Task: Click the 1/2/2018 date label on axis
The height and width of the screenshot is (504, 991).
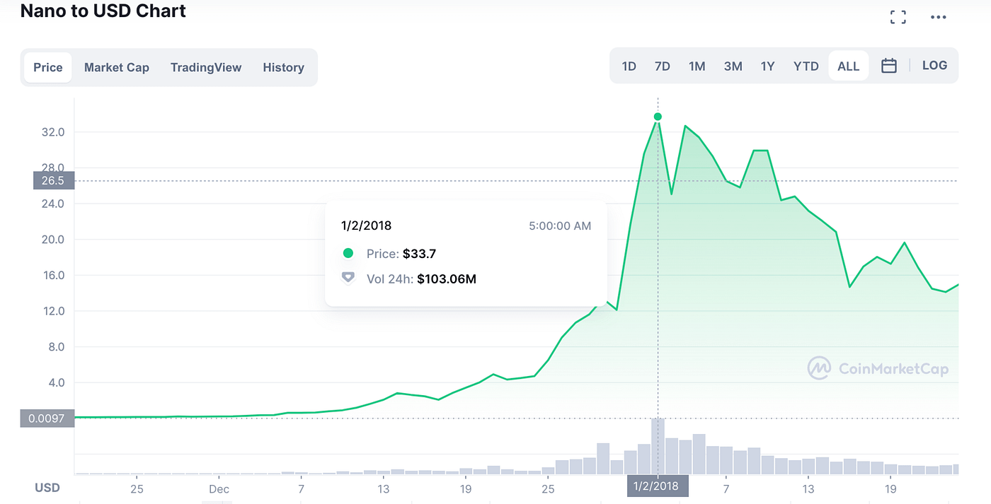Action: coord(658,488)
